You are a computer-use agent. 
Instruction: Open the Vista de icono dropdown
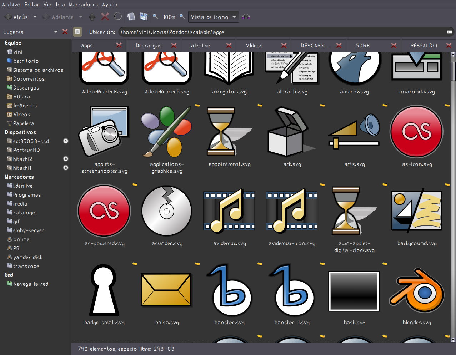click(213, 17)
